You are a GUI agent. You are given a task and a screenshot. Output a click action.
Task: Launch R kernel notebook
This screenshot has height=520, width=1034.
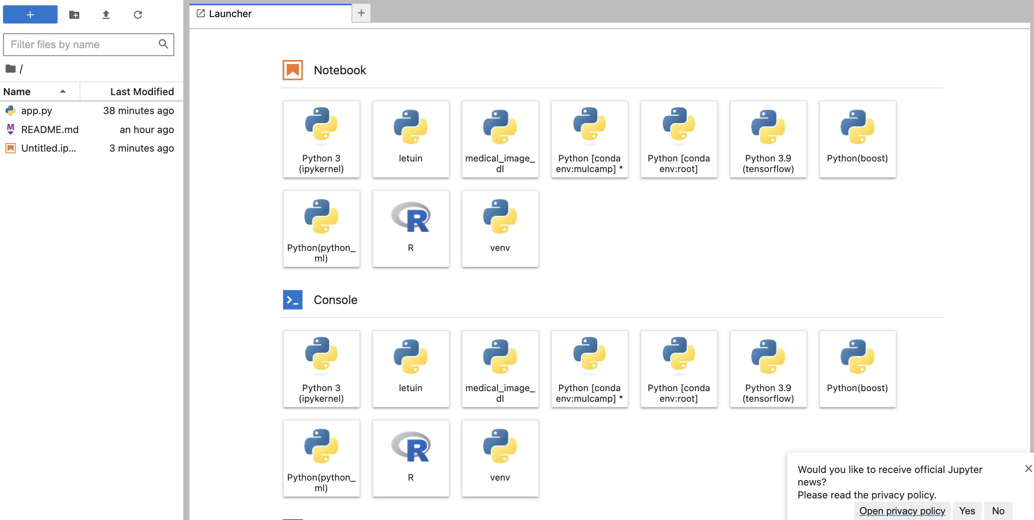coord(411,229)
